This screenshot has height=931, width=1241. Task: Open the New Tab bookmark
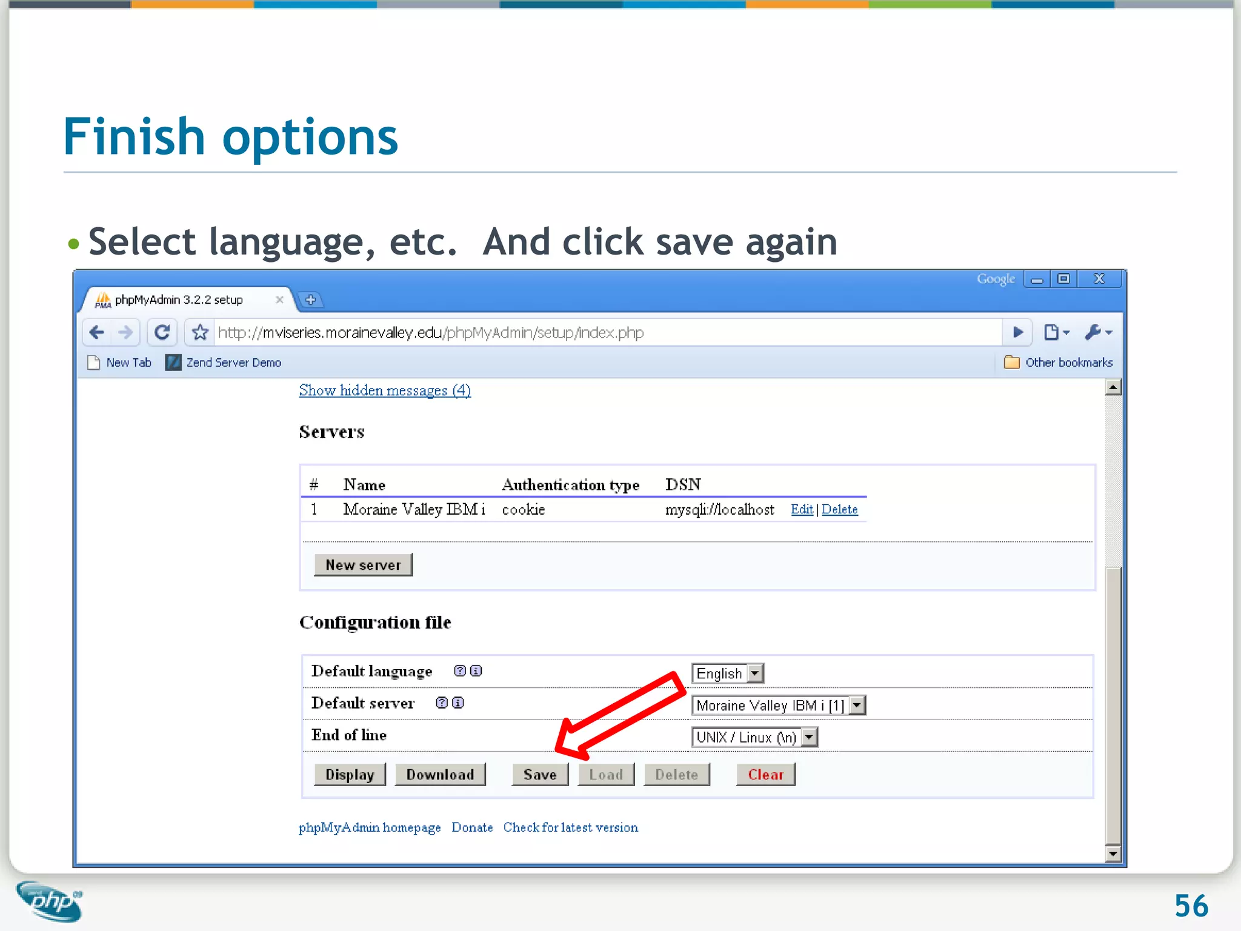tap(119, 362)
